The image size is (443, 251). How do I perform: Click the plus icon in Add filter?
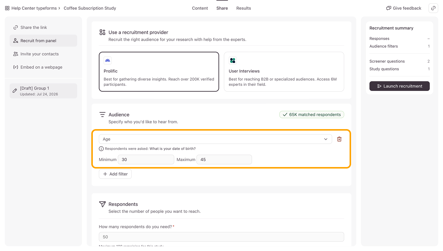click(x=105, y=174)
